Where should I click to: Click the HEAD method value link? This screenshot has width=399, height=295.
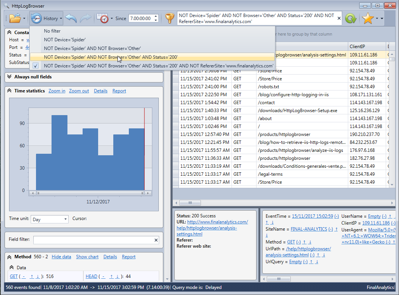(91, 276)
